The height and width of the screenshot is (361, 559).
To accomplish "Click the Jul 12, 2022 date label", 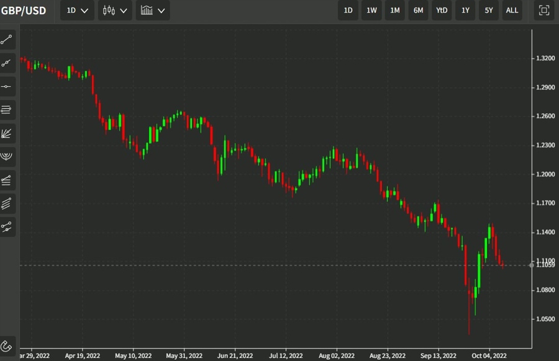I will coord(286,355).
